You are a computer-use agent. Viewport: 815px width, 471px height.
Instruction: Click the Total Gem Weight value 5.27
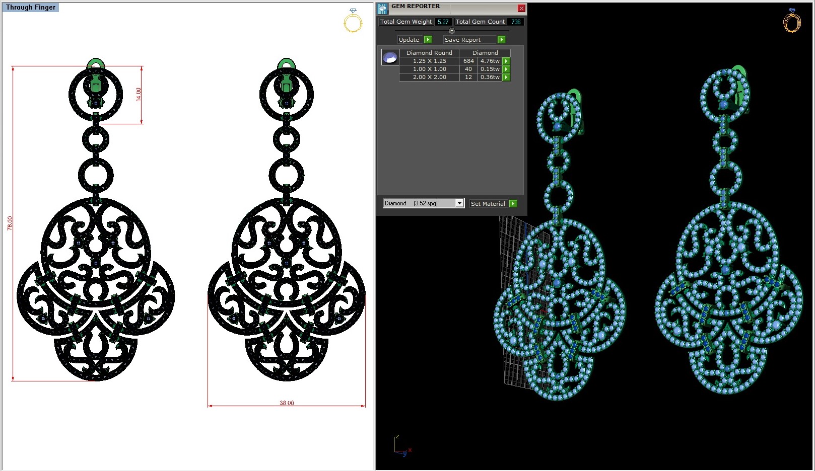[x=443, y=22]
